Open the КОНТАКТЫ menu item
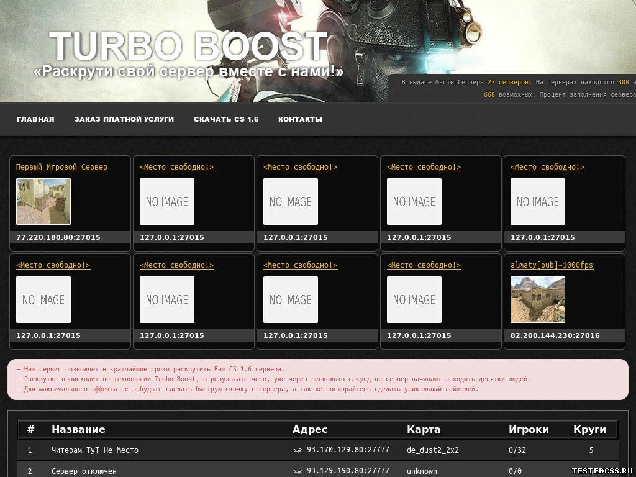Viewport: 636px width, 477px height. tap(300, 119)
